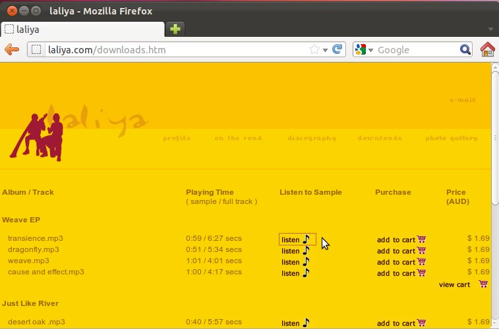Click the 1:01 / 4:01 secs playing time
This screenshot has width=499, height=329.
pos(214,261)
